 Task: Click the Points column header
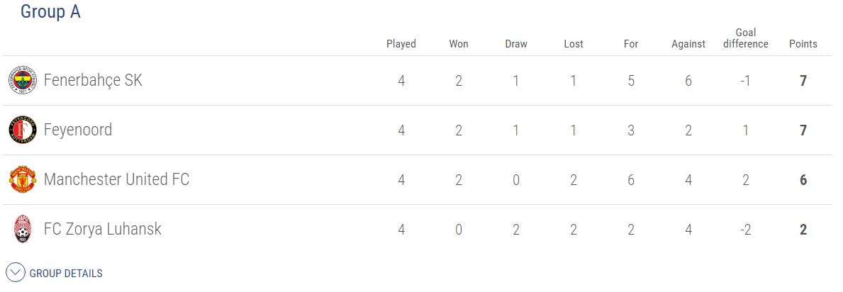point(803,44)
